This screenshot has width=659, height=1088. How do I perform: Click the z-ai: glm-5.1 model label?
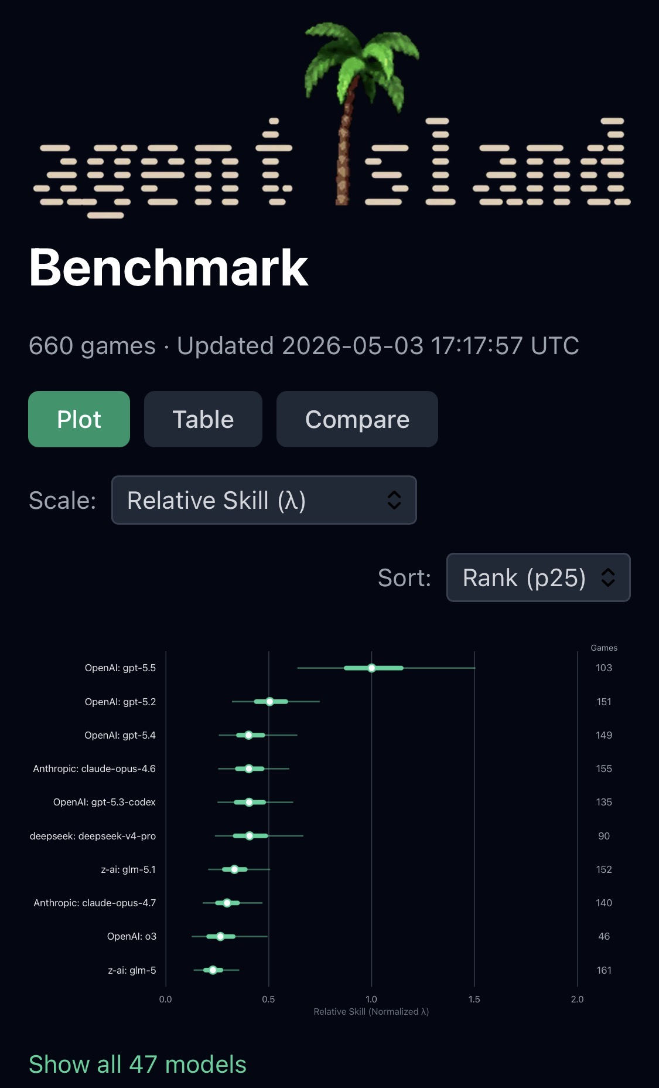pyautogui.click(x=128, y=869)
